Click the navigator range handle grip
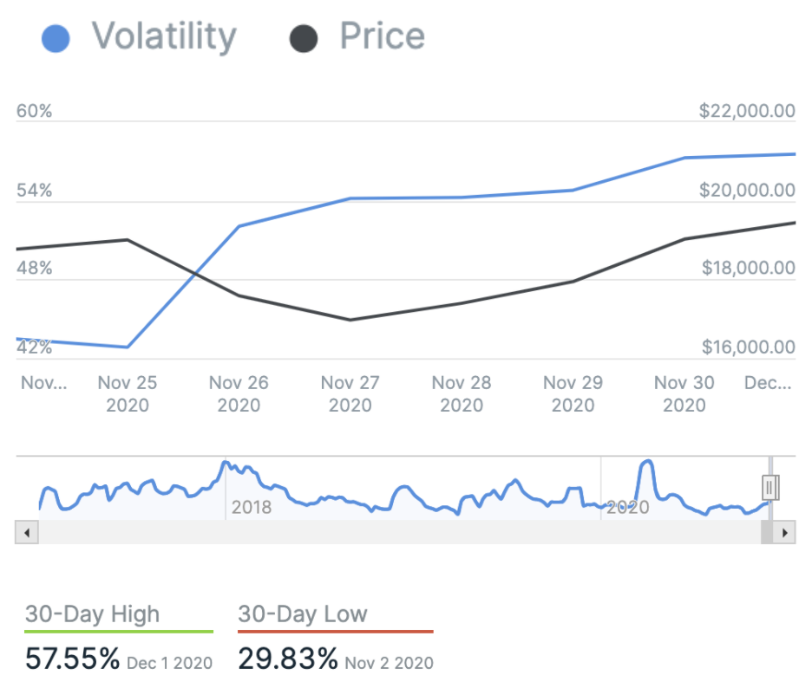 coord(770,487)
